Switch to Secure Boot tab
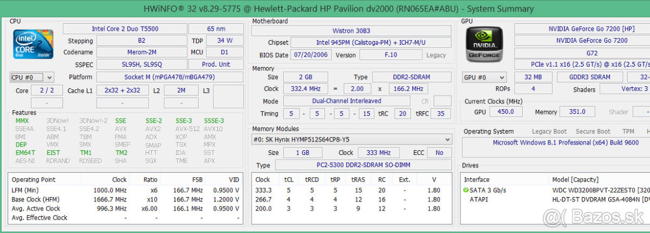 (x=593, y=131)
